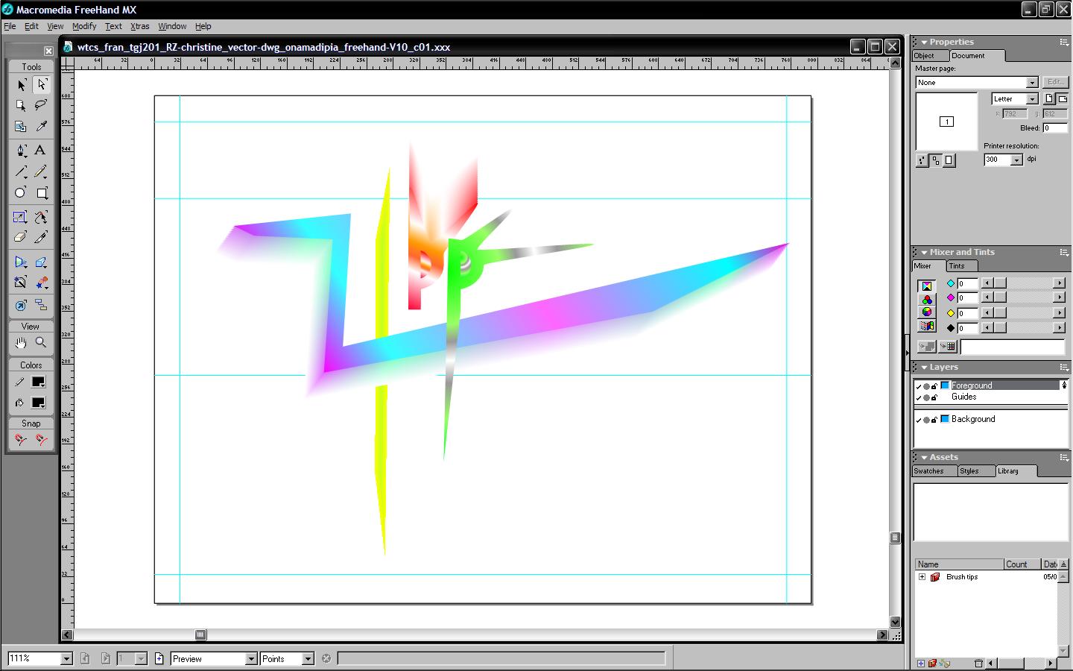Open the Tints tab
1073x671 pixels.
pos(957,266)
